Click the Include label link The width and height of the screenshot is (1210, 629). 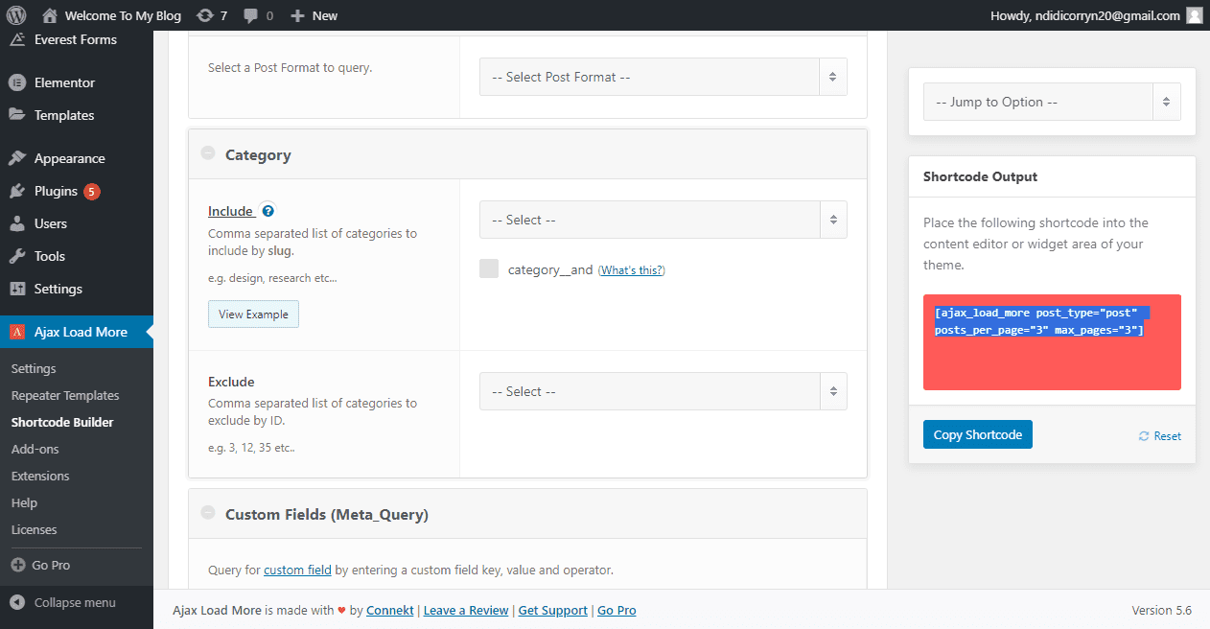tap(231, 211)
